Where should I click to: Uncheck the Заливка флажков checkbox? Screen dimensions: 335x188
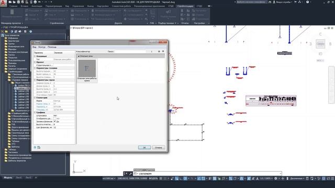coord(54,121)
